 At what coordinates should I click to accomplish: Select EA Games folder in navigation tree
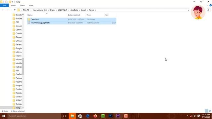[x=17, y=41]
